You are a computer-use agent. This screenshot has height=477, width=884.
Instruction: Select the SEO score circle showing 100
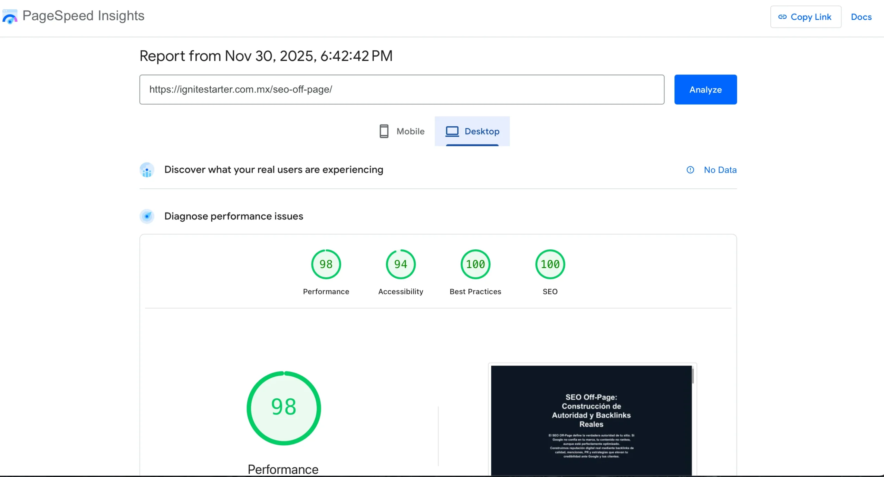click(x=550, y=264)
